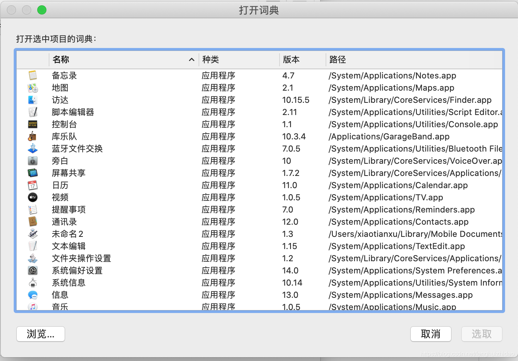Click the 文件夹操作设置 icon
The image size is (518, 361).
point(33,258)
